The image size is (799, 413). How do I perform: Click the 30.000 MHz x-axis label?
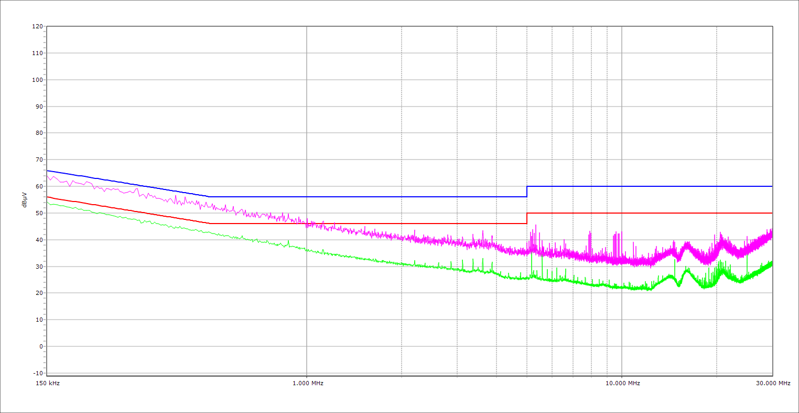pos(773,384)
